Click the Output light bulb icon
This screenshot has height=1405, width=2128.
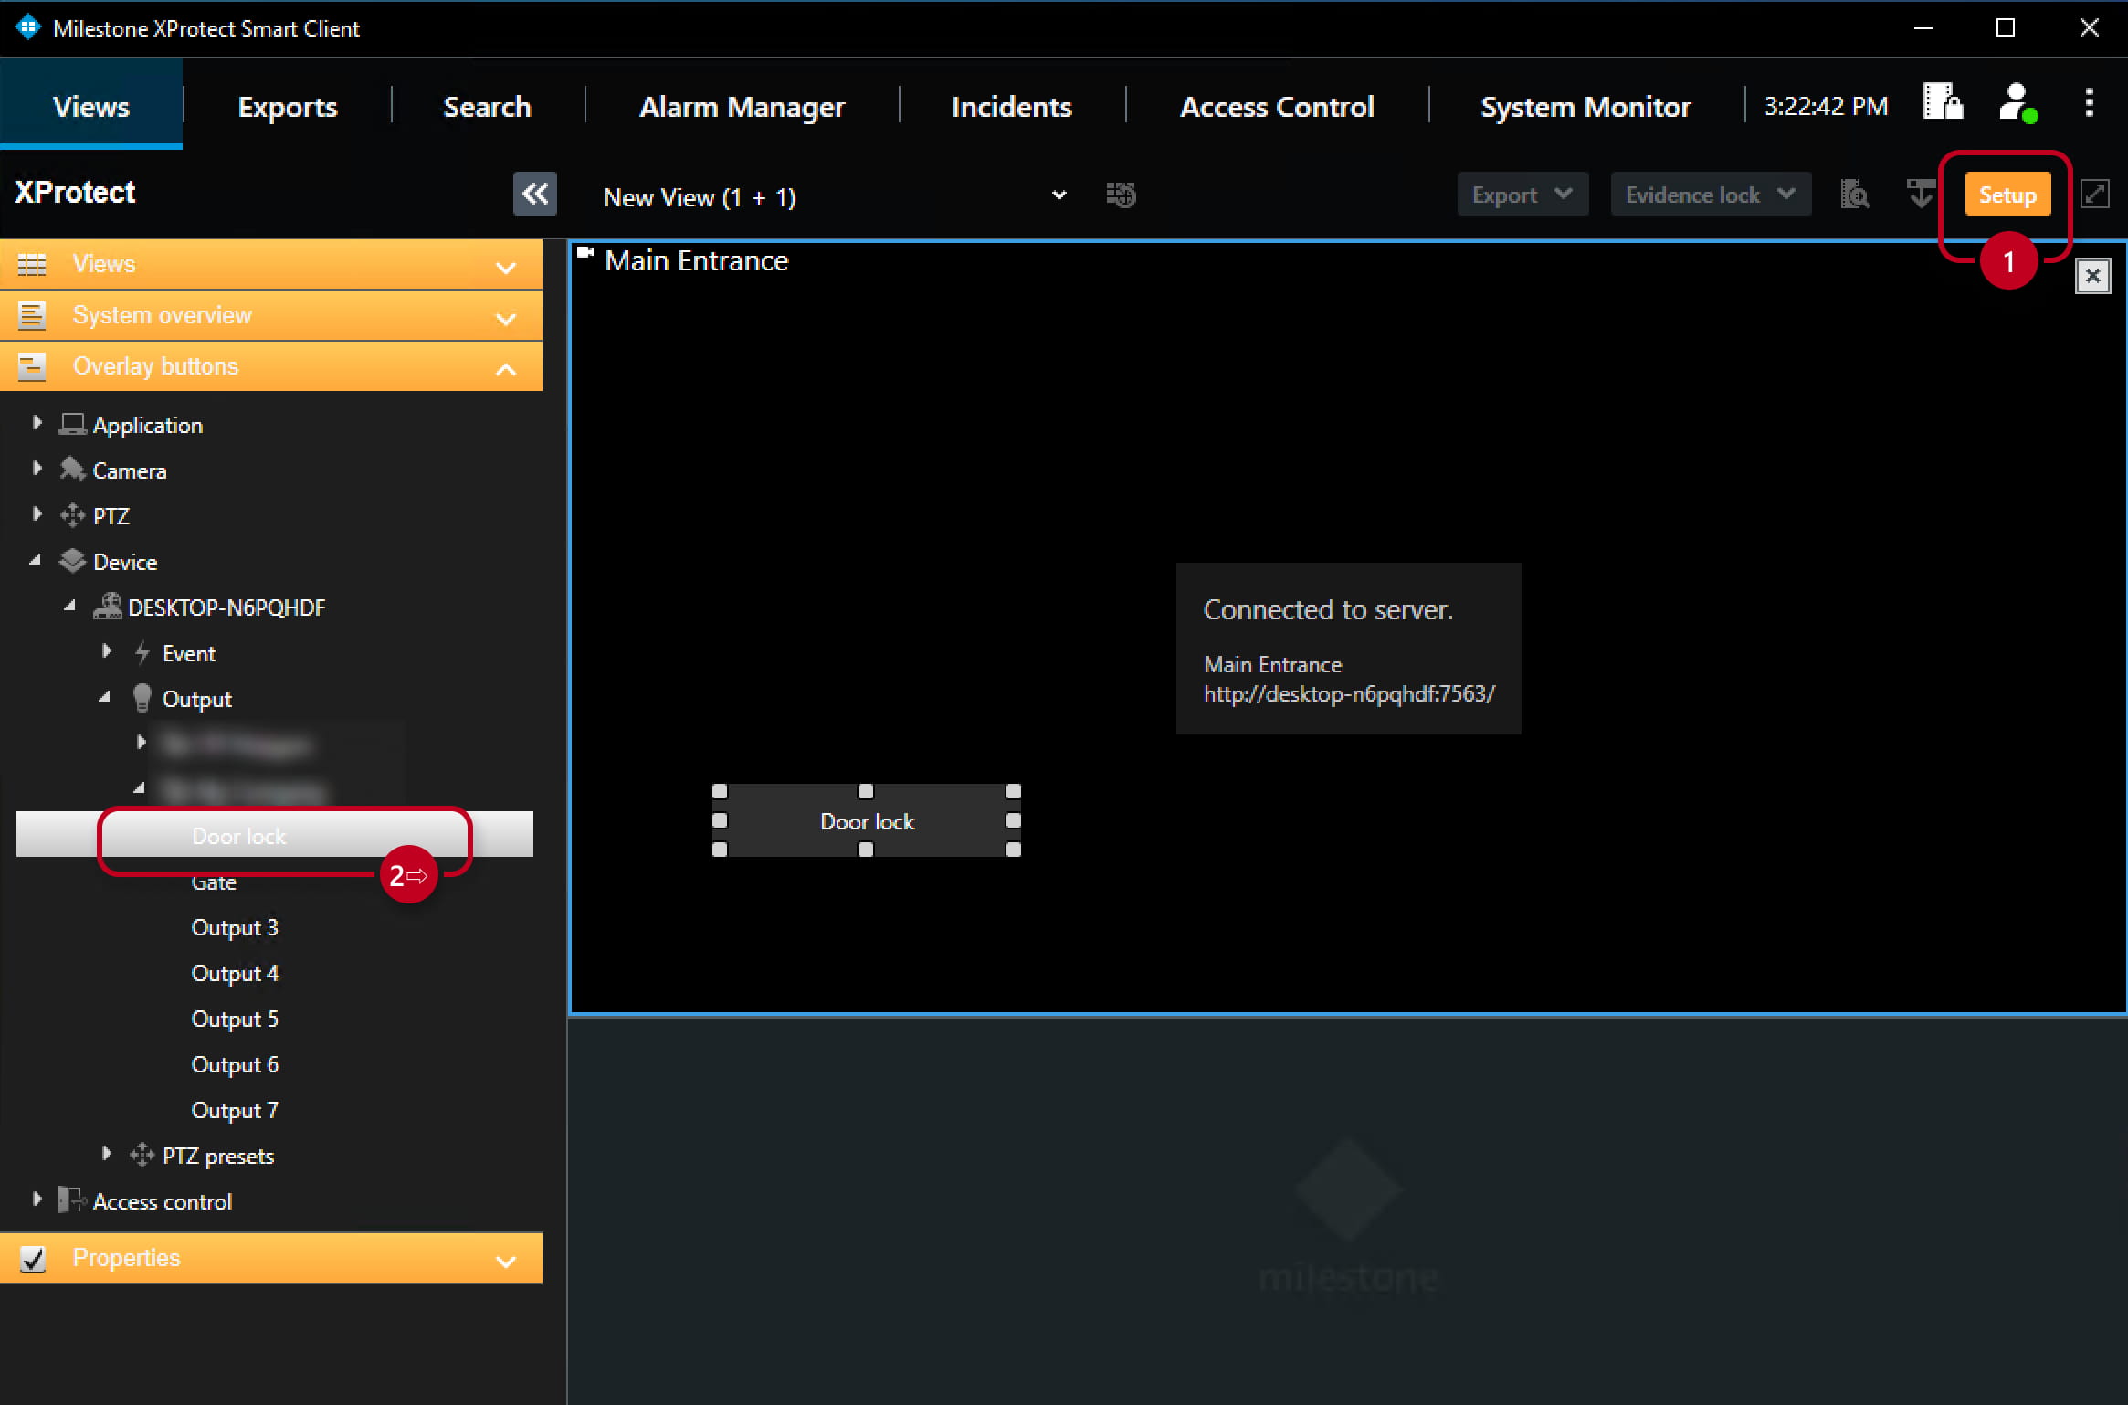[142, 698]
